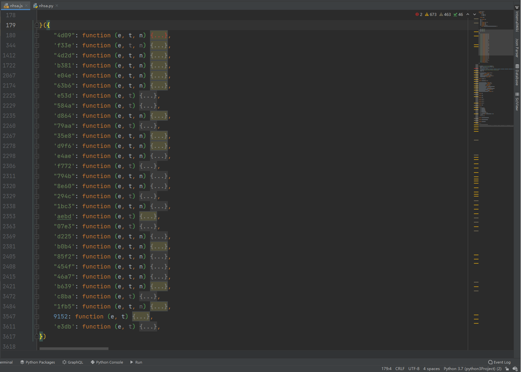Click the Python Console icon
This screenshot has width=521, height=372.
coord(93,362)
